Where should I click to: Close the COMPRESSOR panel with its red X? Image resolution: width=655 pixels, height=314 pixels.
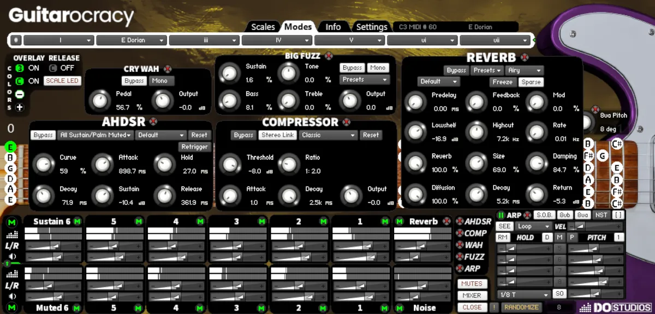(x=346, y=122)
